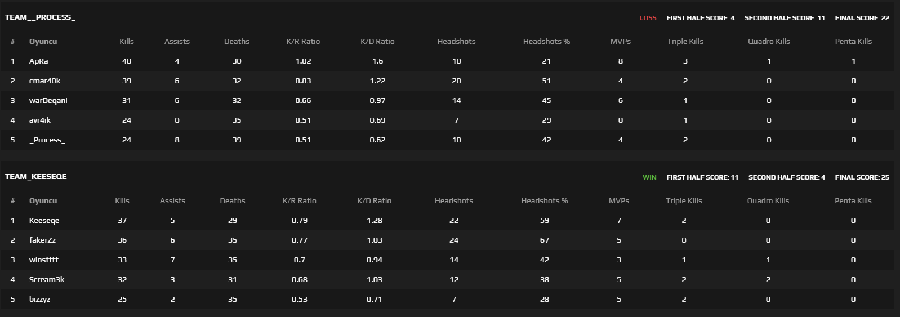Click Headshots % header in TEAM__PROCESS_ table

coord(546,41)
